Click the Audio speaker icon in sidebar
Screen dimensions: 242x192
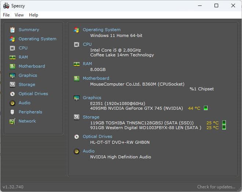(x=12, y=103)
